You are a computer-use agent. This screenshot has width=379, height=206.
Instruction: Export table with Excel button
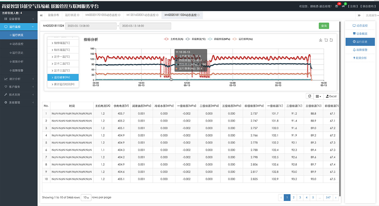tap(331, 96)
